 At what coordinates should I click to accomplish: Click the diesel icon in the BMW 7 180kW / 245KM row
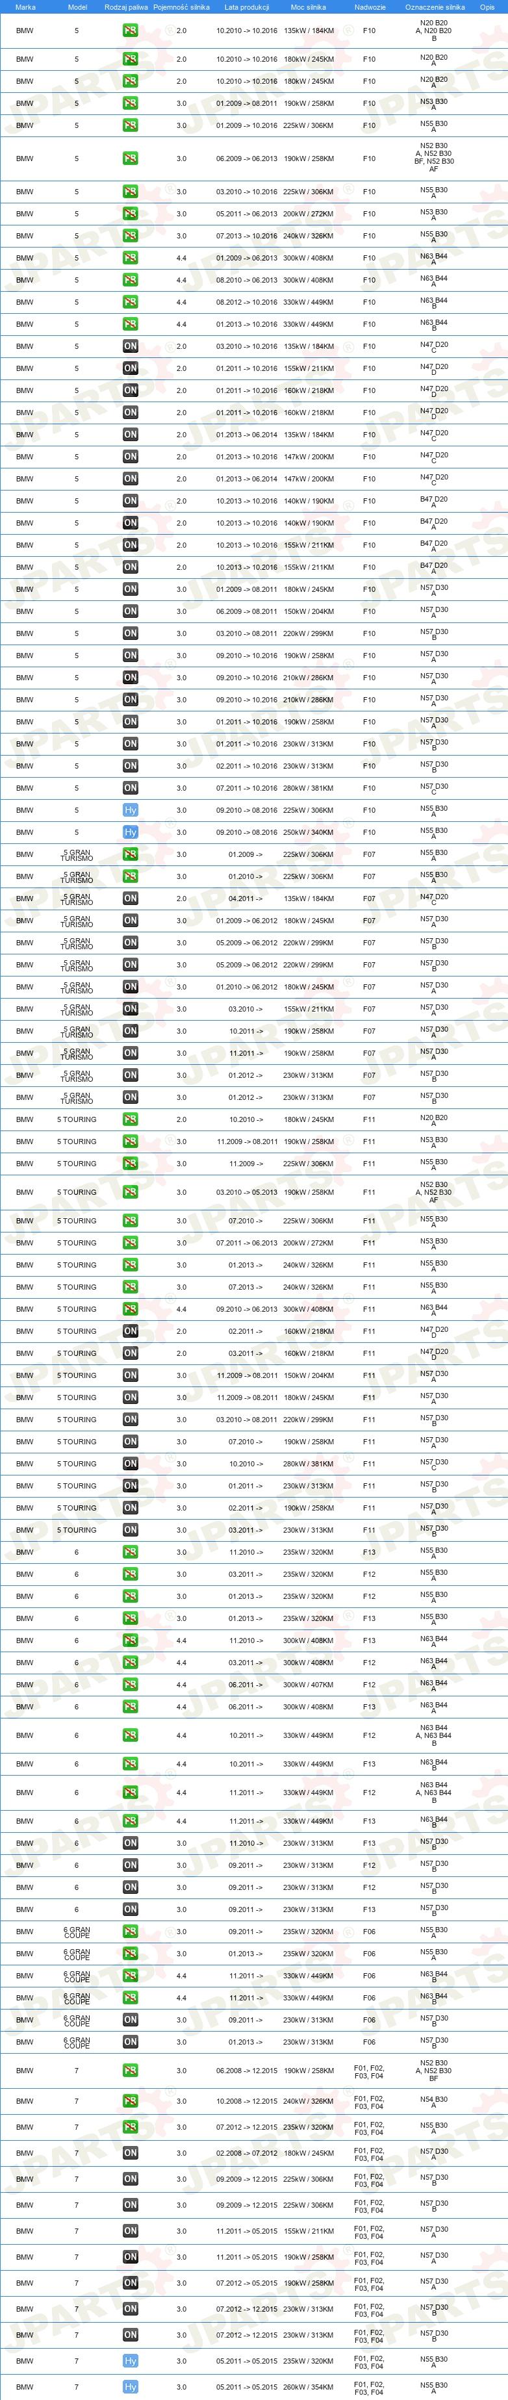coord(131,2153)
